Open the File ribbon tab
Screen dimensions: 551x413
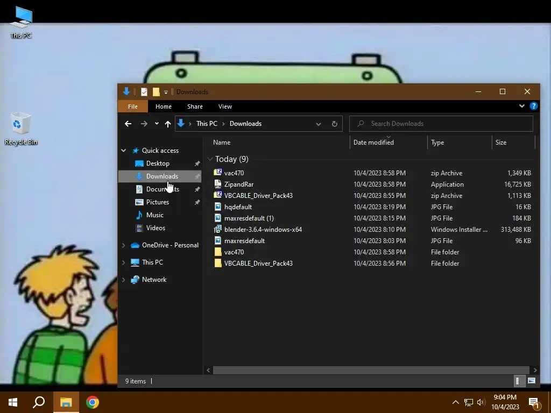[x=133, y=106]
